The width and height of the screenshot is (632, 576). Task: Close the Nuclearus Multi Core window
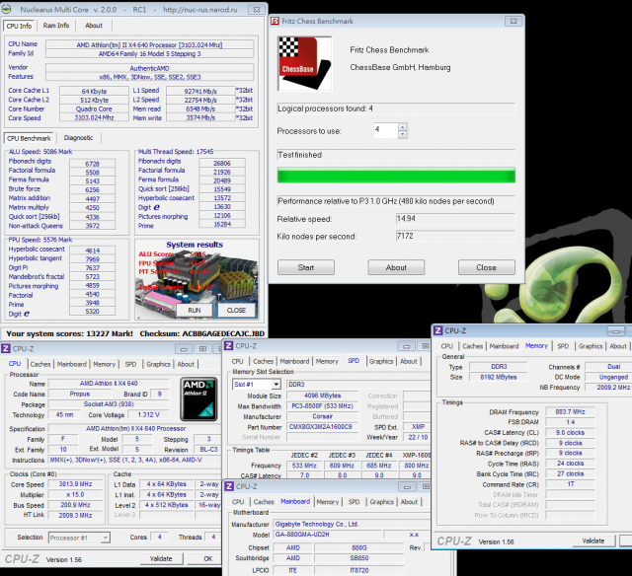tap(257, 9)
